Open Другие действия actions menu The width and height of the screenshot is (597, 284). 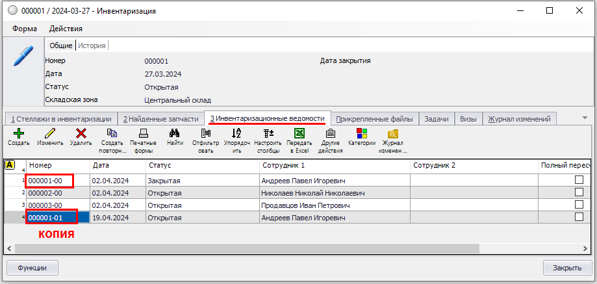pyautogui.click(x=331, y=133)
